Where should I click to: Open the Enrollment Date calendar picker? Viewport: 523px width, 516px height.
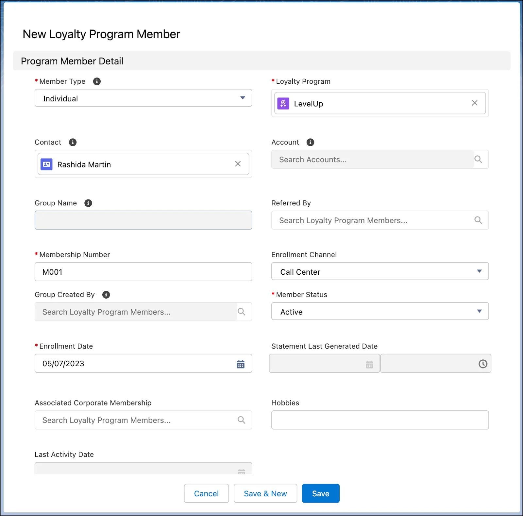[241, 364]
